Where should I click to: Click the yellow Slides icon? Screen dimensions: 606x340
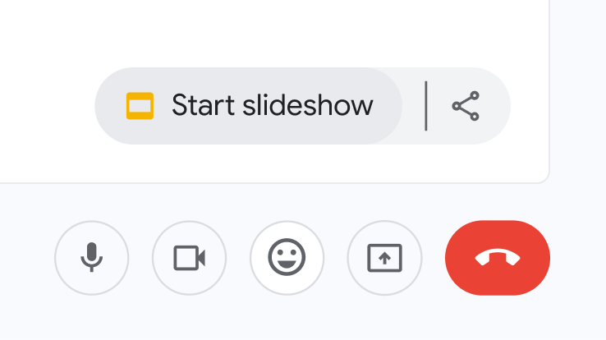tap(140, 106)
